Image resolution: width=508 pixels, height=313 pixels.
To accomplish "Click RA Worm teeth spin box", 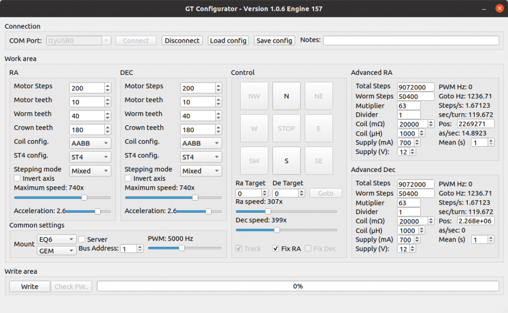I will tap(90, 116).
